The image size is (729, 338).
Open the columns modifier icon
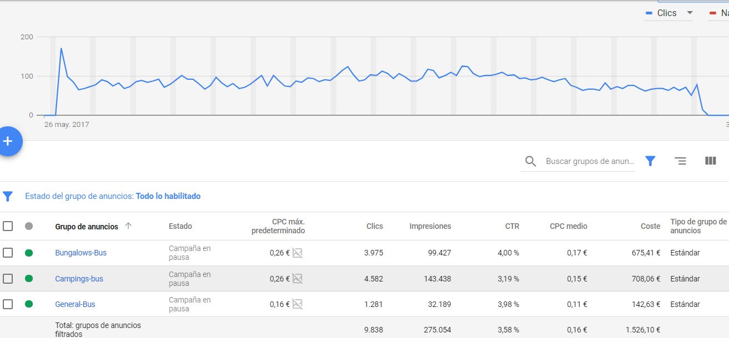tap(710, 161)
